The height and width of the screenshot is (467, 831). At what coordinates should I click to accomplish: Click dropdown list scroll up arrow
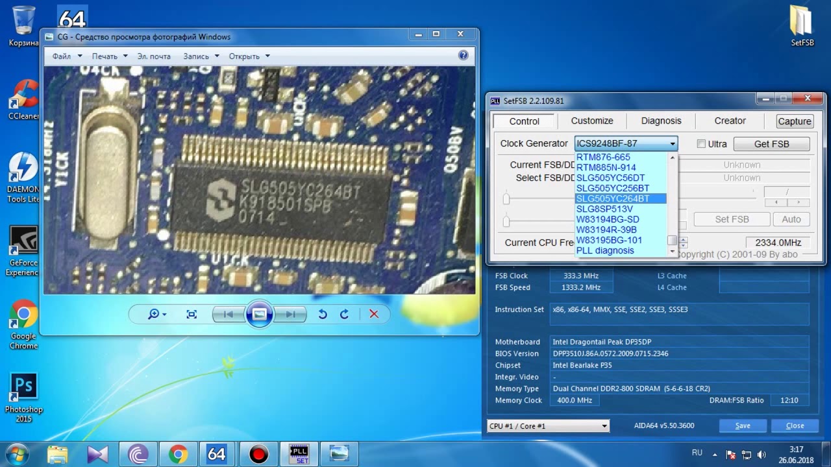[673, 158]
